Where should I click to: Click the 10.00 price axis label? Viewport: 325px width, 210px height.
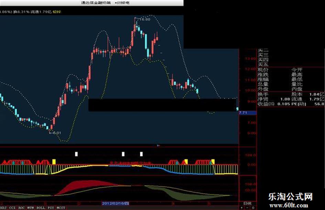pyautogui.click(x=251, y=90)
